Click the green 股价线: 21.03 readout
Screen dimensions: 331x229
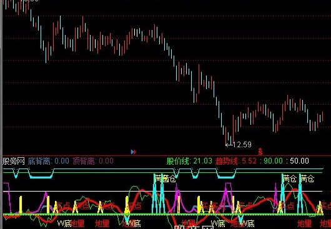point(189,161)
